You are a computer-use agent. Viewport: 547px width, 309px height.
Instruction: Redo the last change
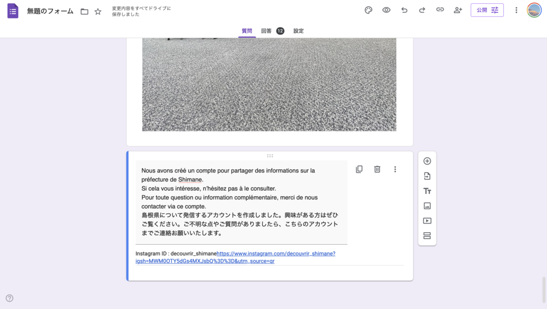pyautogui.click(x=422, y=10)
